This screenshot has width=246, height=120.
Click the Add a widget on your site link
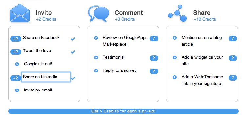202,60
